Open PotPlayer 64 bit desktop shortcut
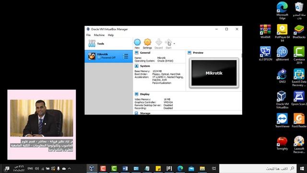 point(282,33)
